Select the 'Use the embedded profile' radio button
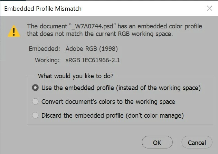The height and width of the screenshot is (154, 218). (x=35, y=88)
